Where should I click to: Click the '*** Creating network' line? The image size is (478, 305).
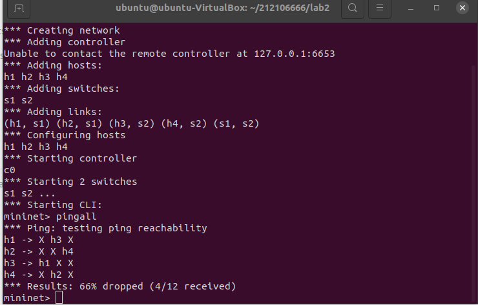pos(62,30)
